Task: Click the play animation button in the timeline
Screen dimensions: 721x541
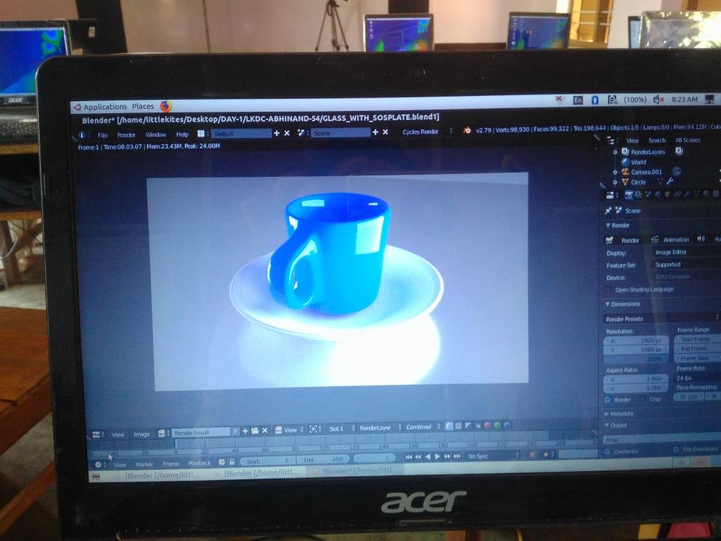Action: [x=437, y=456]
